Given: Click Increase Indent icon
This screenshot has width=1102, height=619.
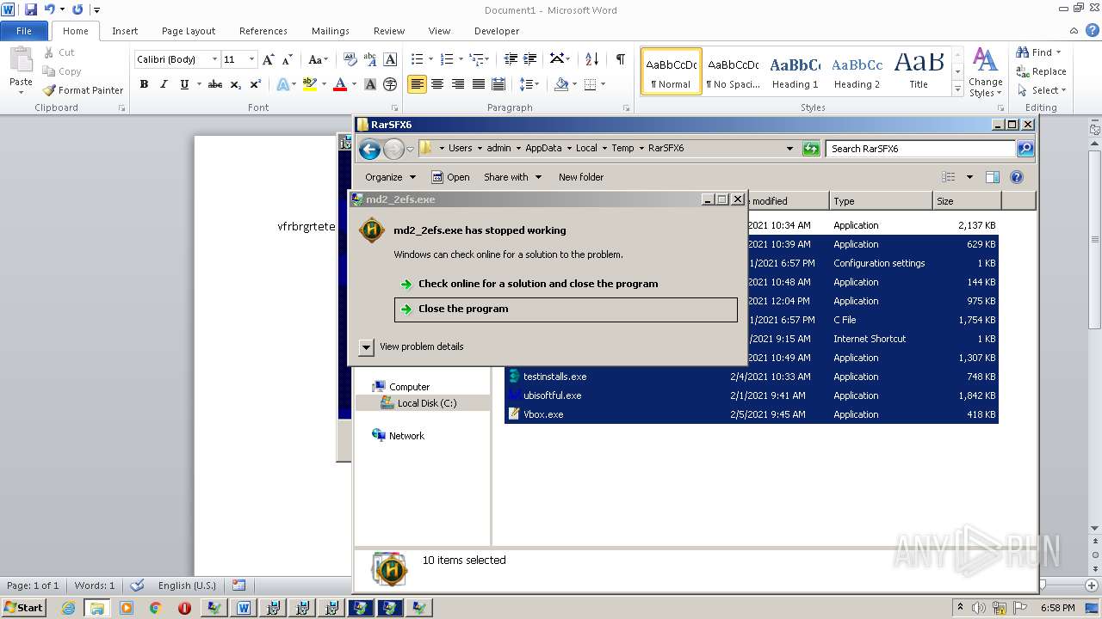Looking at the screenshot, I should point(530,59).
